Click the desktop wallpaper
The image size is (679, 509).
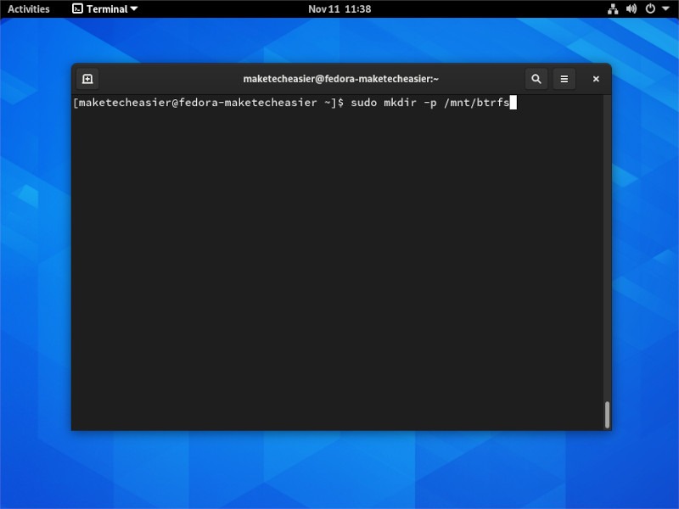(339, 475)
